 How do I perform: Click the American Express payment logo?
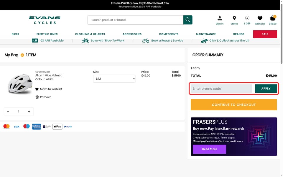pyautogui.click(x=37, y=127)
